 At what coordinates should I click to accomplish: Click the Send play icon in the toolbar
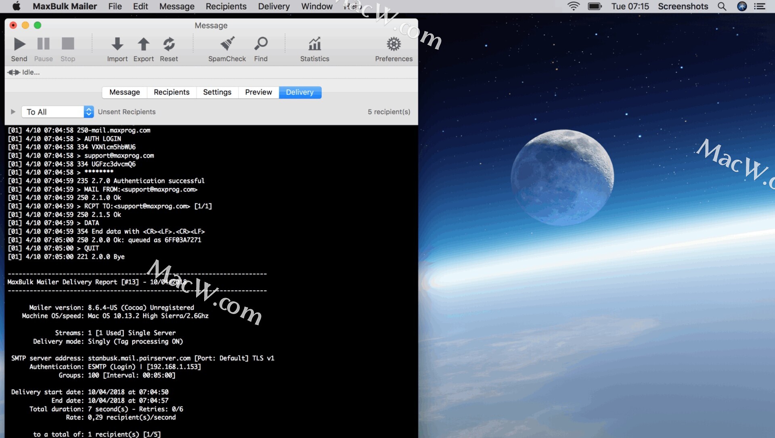click(19, 44)
